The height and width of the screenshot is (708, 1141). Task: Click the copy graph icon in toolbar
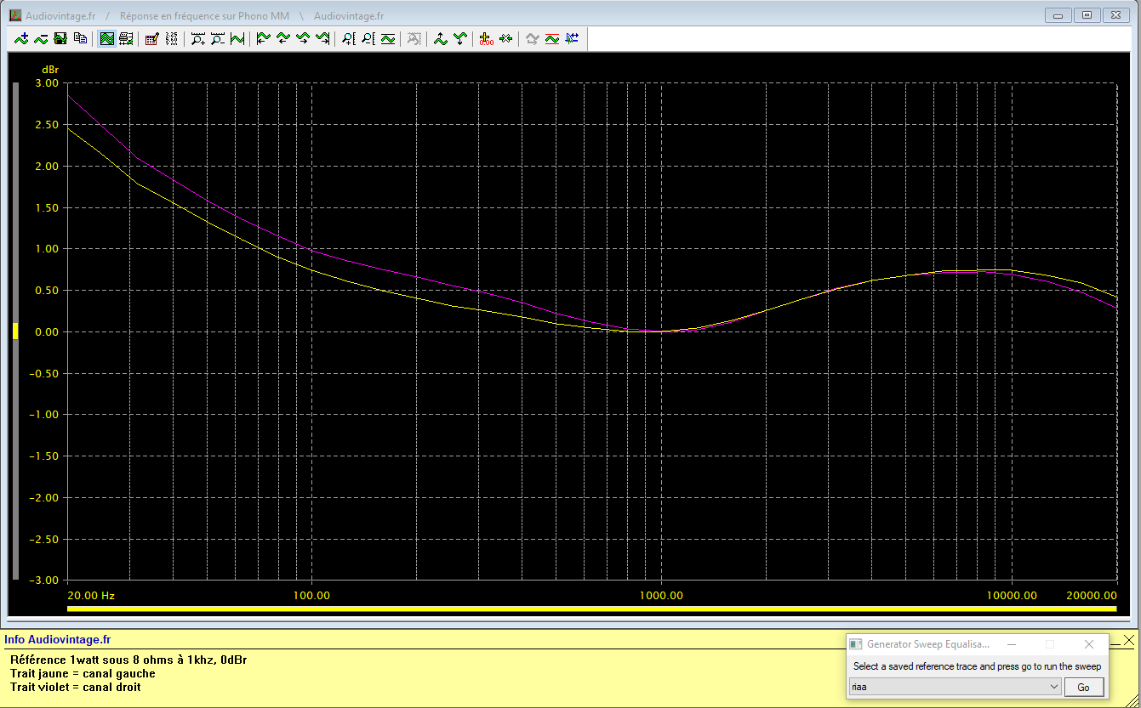click(80, 38)
